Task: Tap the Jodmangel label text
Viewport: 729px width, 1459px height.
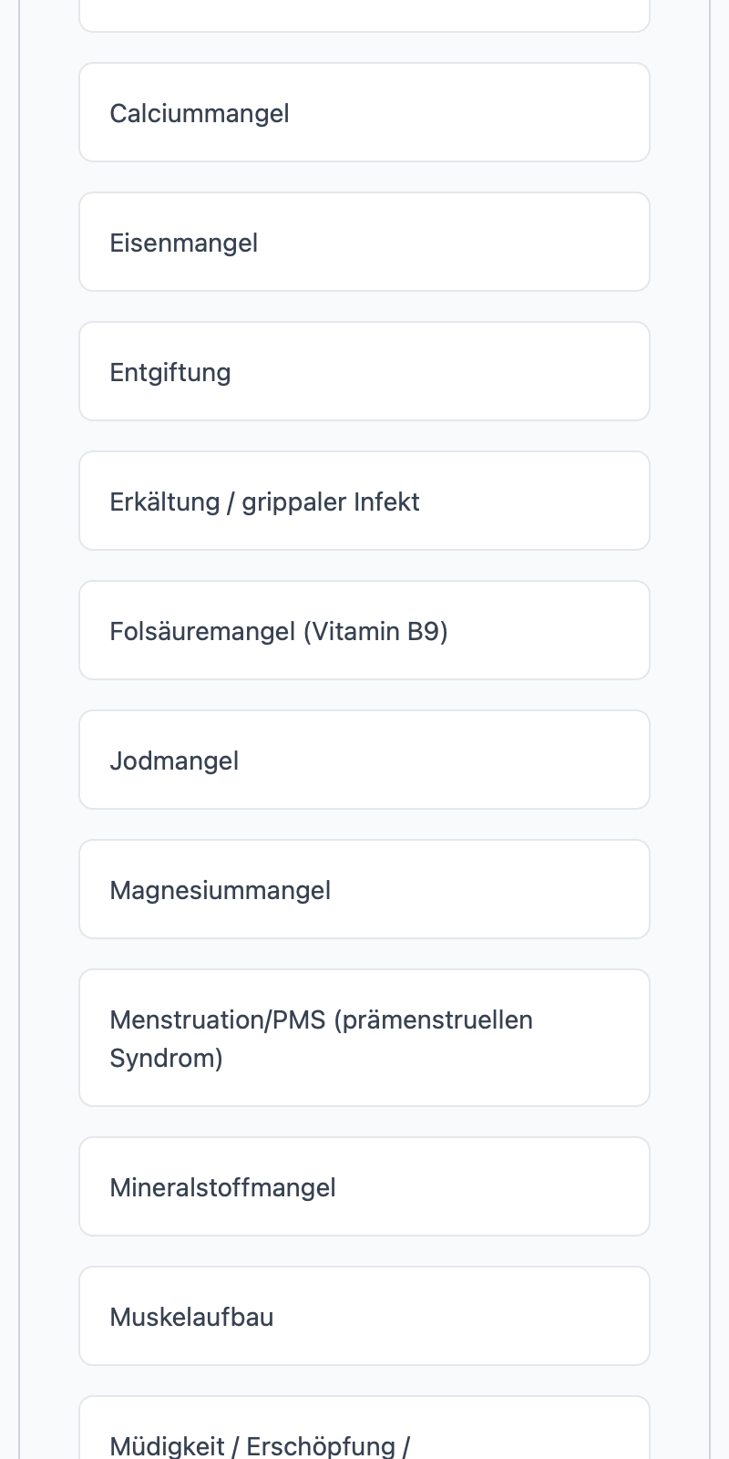Action: (174, 761)
